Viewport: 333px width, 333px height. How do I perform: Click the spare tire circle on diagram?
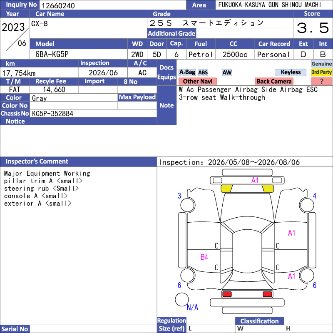coord(182,299)
